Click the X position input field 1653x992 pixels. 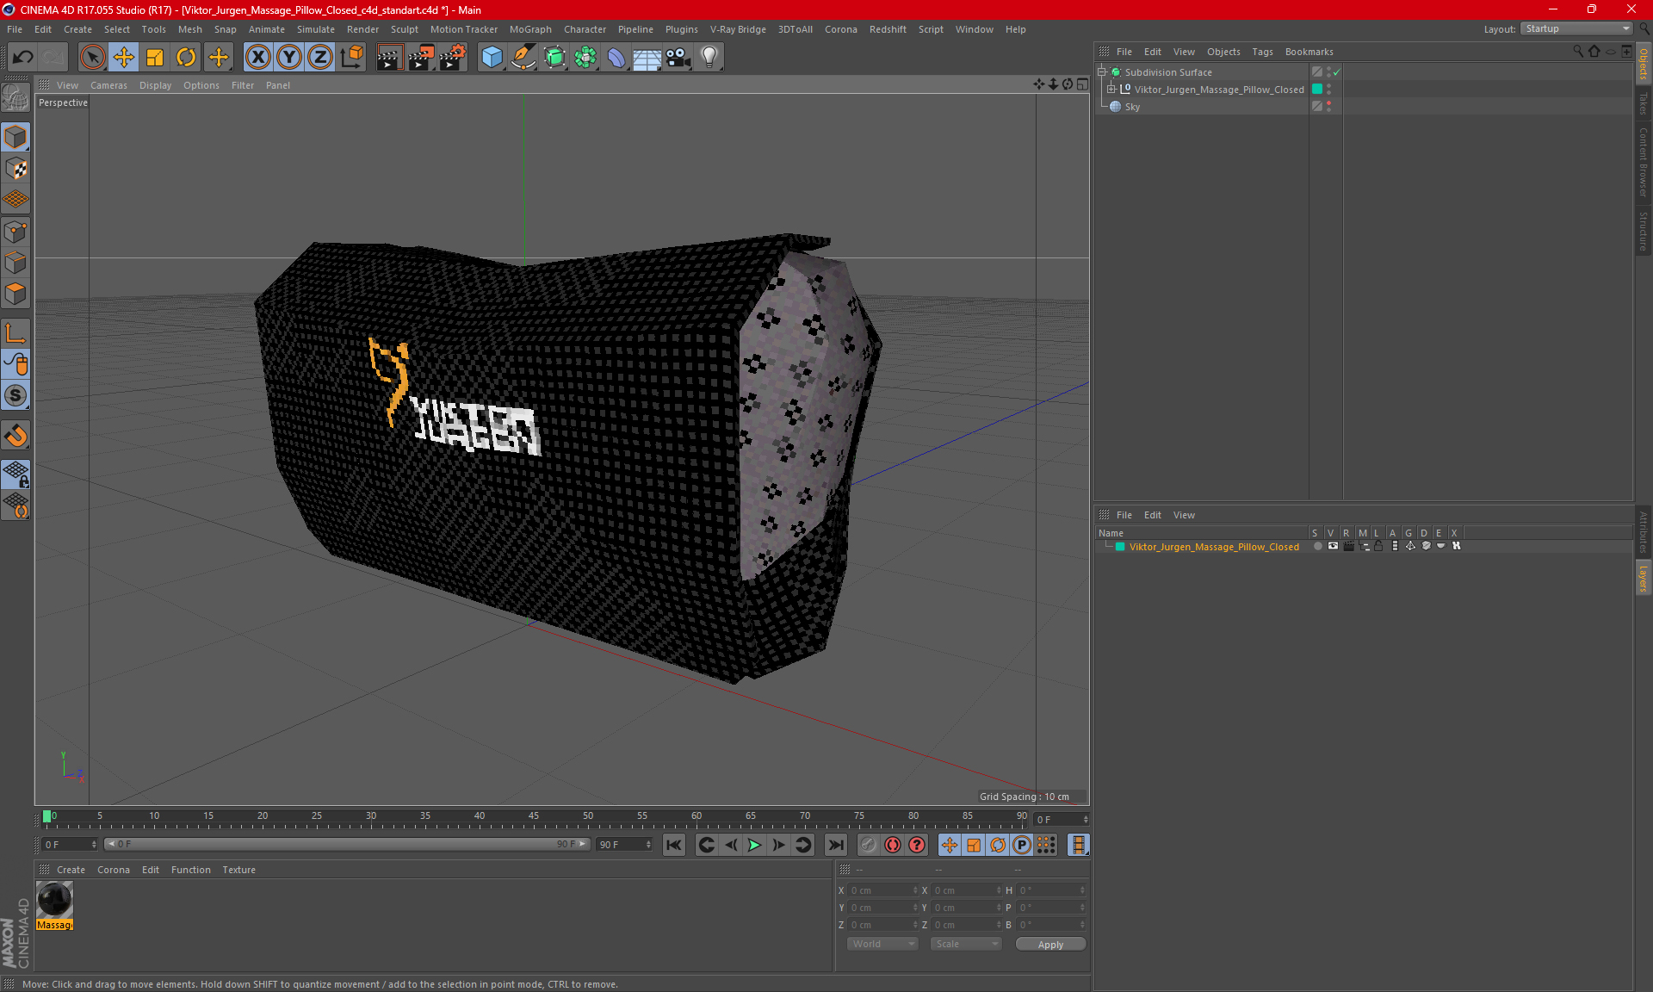pos(882,890)
